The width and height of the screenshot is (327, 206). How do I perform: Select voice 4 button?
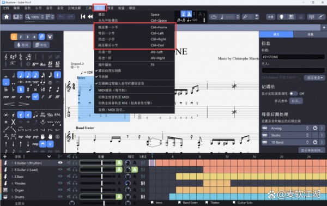click(x=34, y=37)
